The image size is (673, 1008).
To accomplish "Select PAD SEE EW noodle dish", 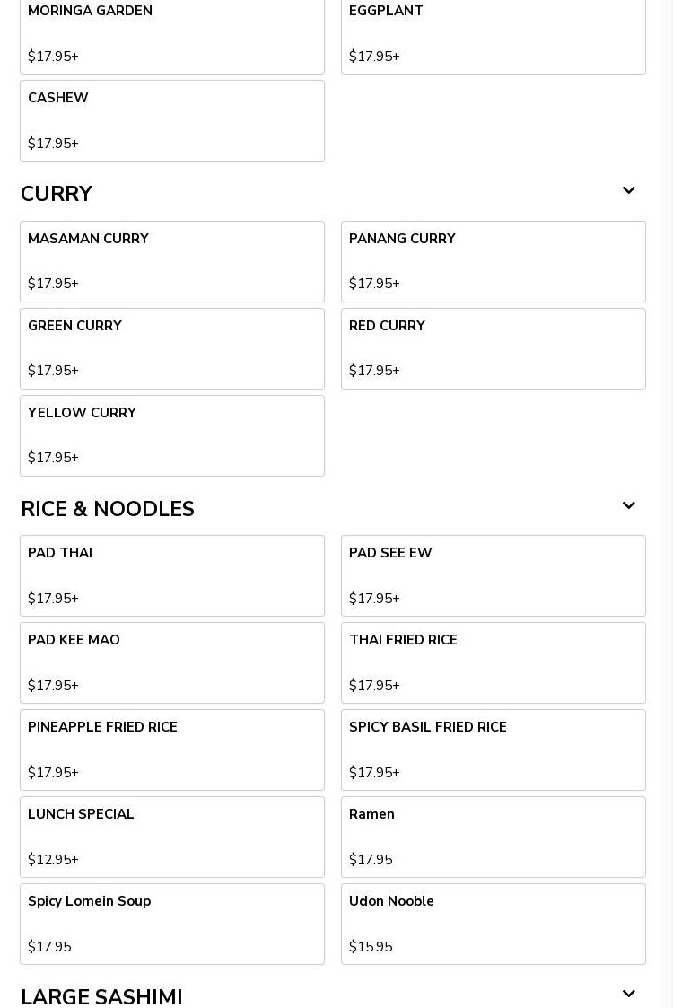I will tap(493, 576).
